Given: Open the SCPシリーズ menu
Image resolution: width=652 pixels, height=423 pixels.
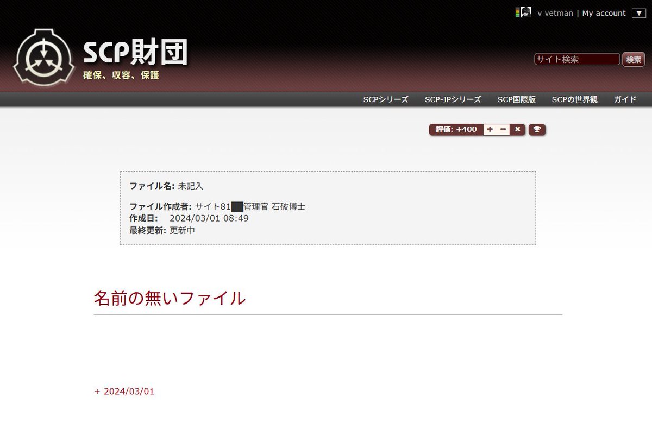Looking at the screenshot, I should tap(386, 99).
